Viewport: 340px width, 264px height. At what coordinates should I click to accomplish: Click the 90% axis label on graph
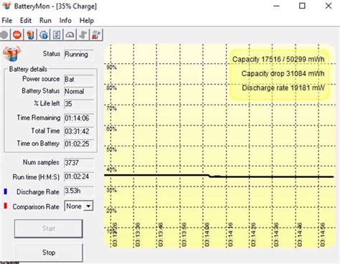click(111, 67)
